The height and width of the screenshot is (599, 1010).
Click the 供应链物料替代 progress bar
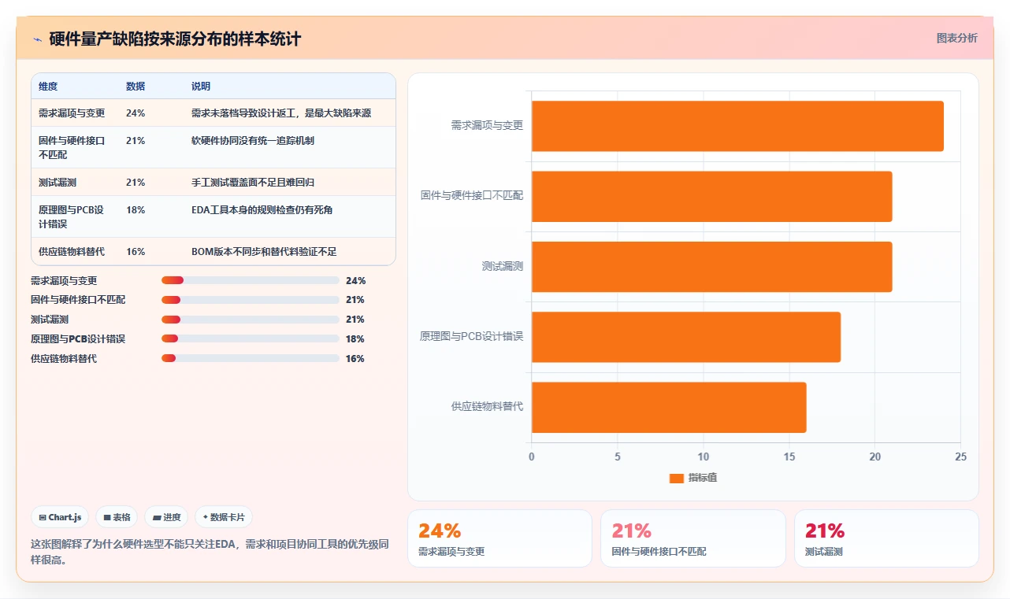pyautogui.click(x=251, y=358)
